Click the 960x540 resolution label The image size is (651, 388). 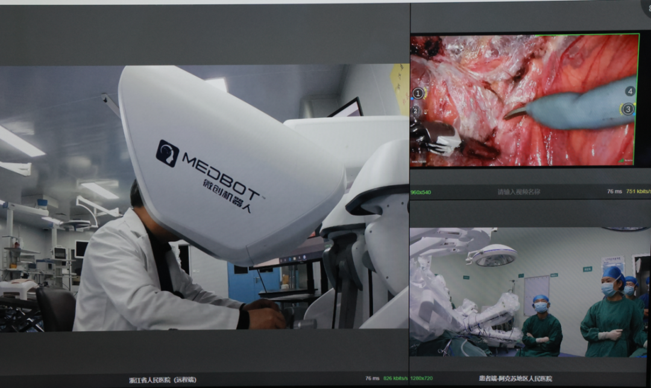pos(421,192)
